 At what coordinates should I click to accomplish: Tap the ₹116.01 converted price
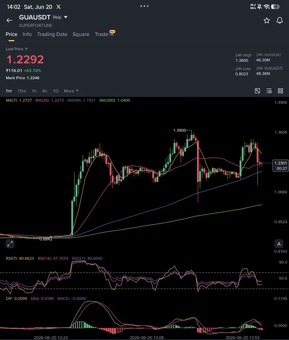14,71
